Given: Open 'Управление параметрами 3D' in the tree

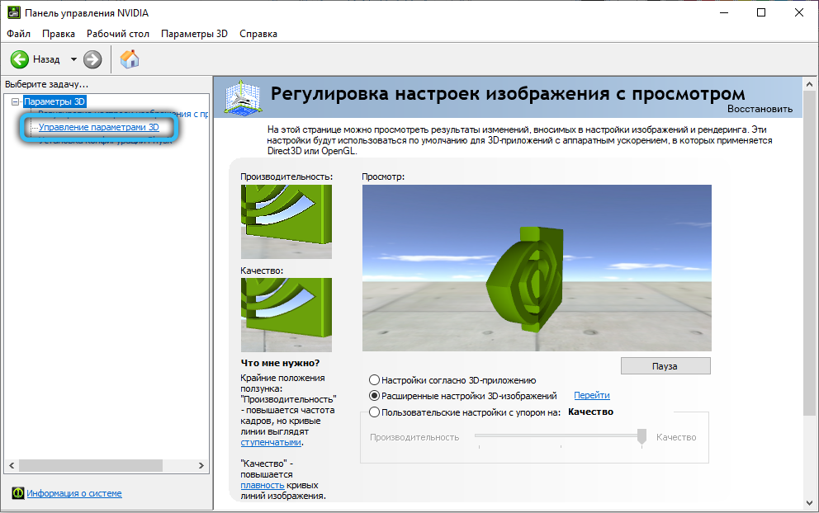Looking at the screenshot, I should click(x=98, y=128).
